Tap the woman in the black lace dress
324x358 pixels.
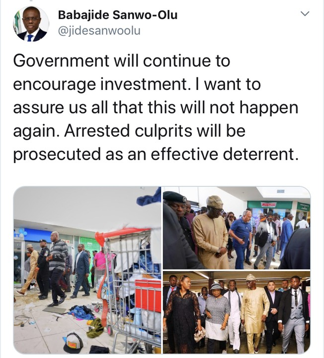coord(181,313)
